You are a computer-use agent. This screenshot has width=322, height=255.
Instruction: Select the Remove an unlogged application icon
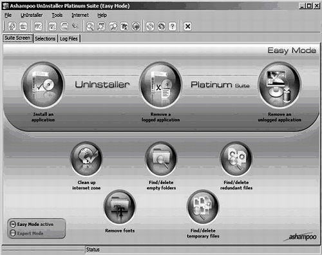pyautogui.click(x=279, y=85)
